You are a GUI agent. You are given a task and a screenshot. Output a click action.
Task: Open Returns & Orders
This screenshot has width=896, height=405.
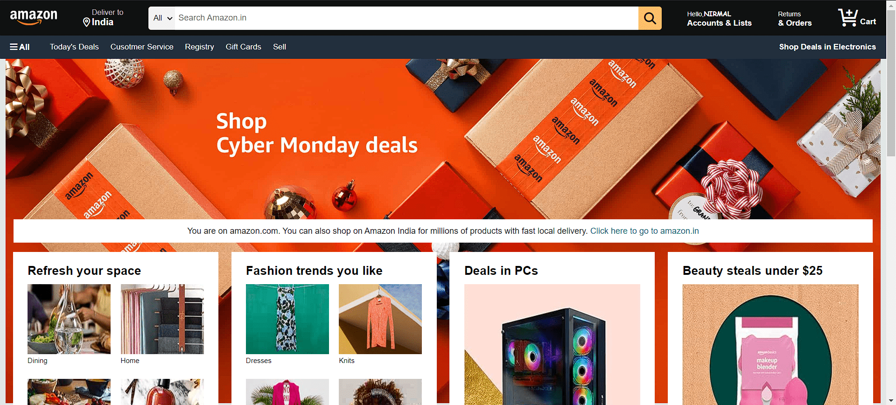795,19
